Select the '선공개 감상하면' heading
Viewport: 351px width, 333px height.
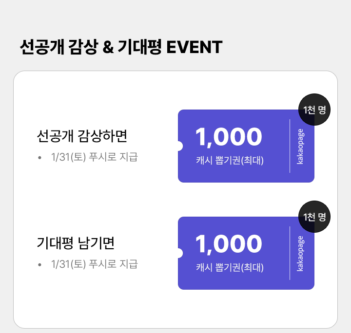82,136
